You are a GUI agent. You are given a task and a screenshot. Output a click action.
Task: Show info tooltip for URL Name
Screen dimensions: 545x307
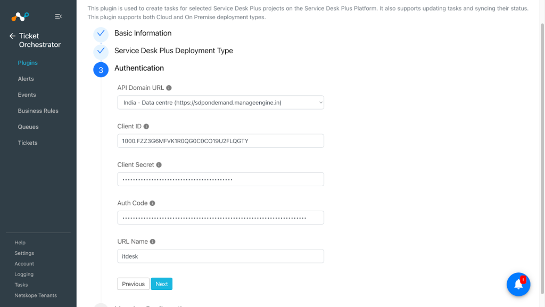coord(153,242)
